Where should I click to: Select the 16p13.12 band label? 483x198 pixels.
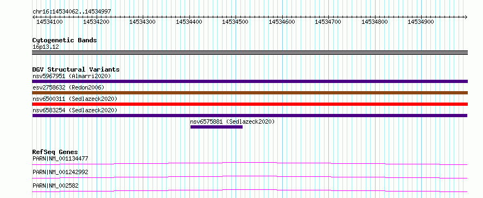pyautogui.click(x=46, y=47)
